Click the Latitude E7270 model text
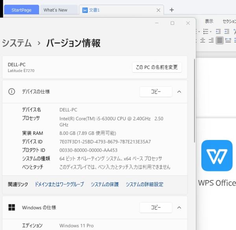Image resolution: width=236 pixels, height=230 pixels. point(21,70)
